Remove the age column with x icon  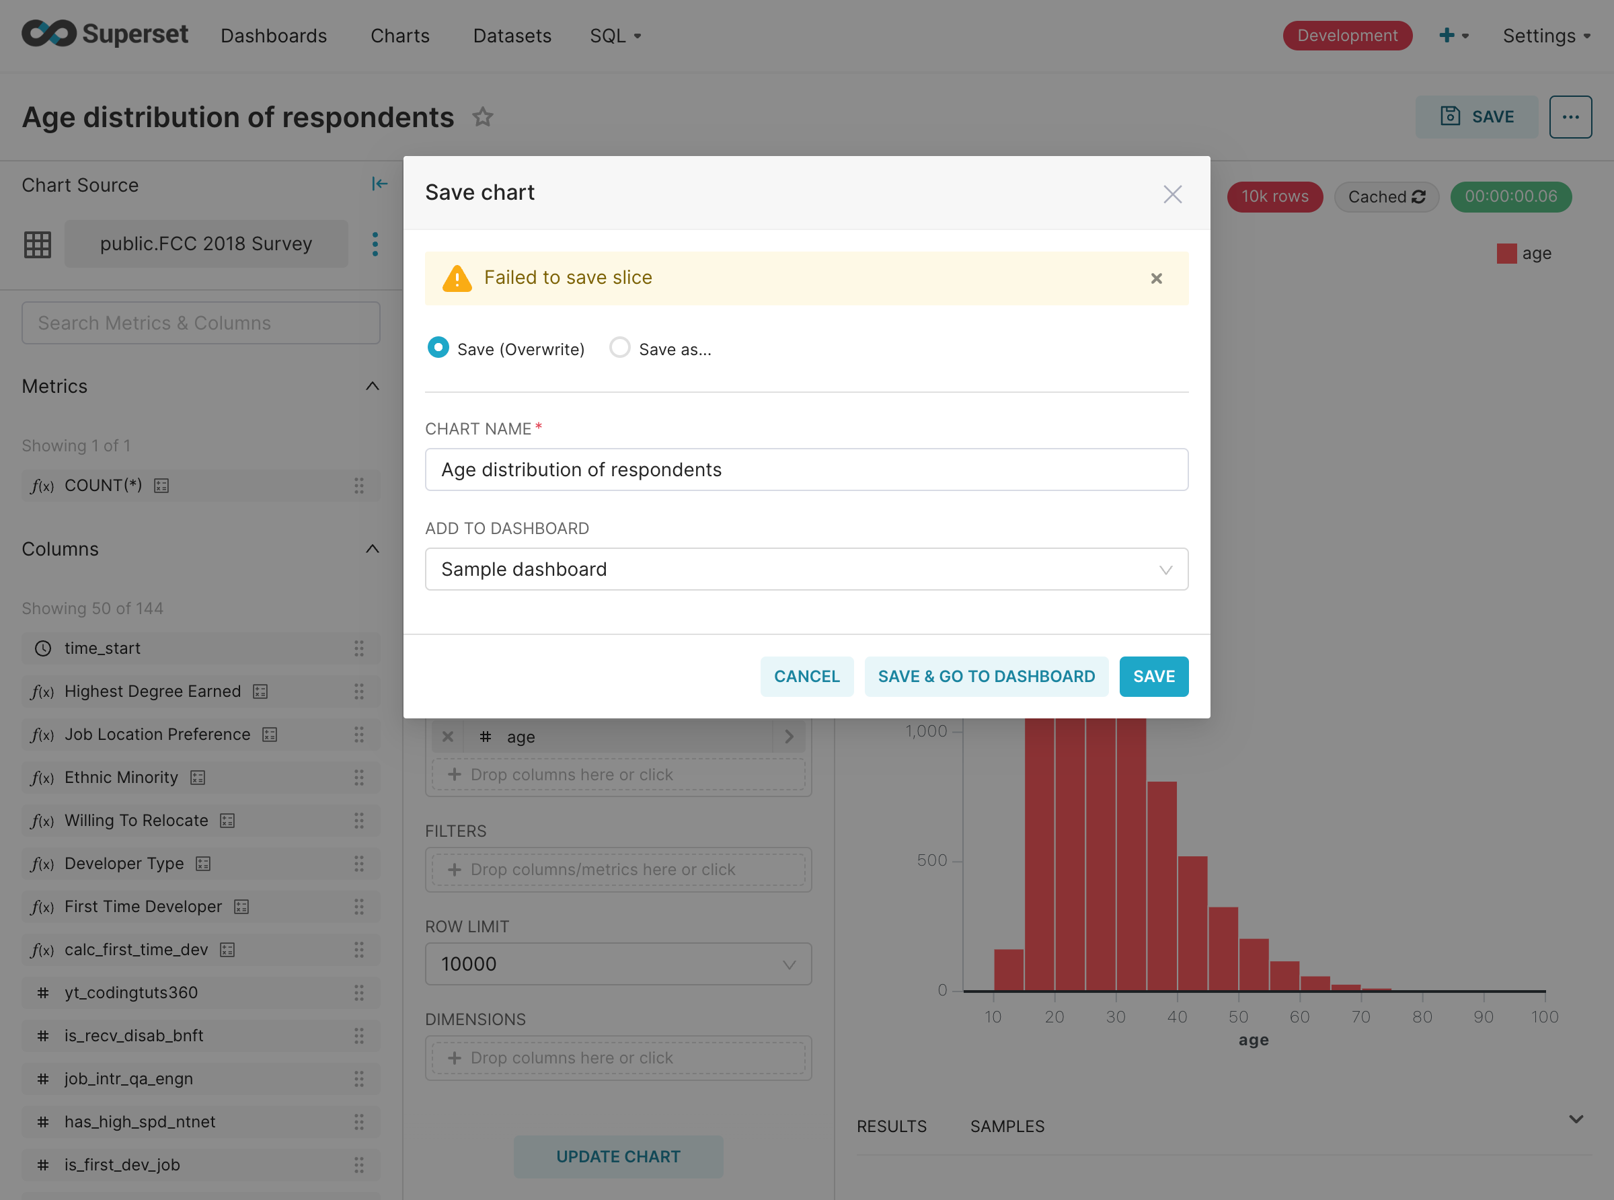point(448,737)
